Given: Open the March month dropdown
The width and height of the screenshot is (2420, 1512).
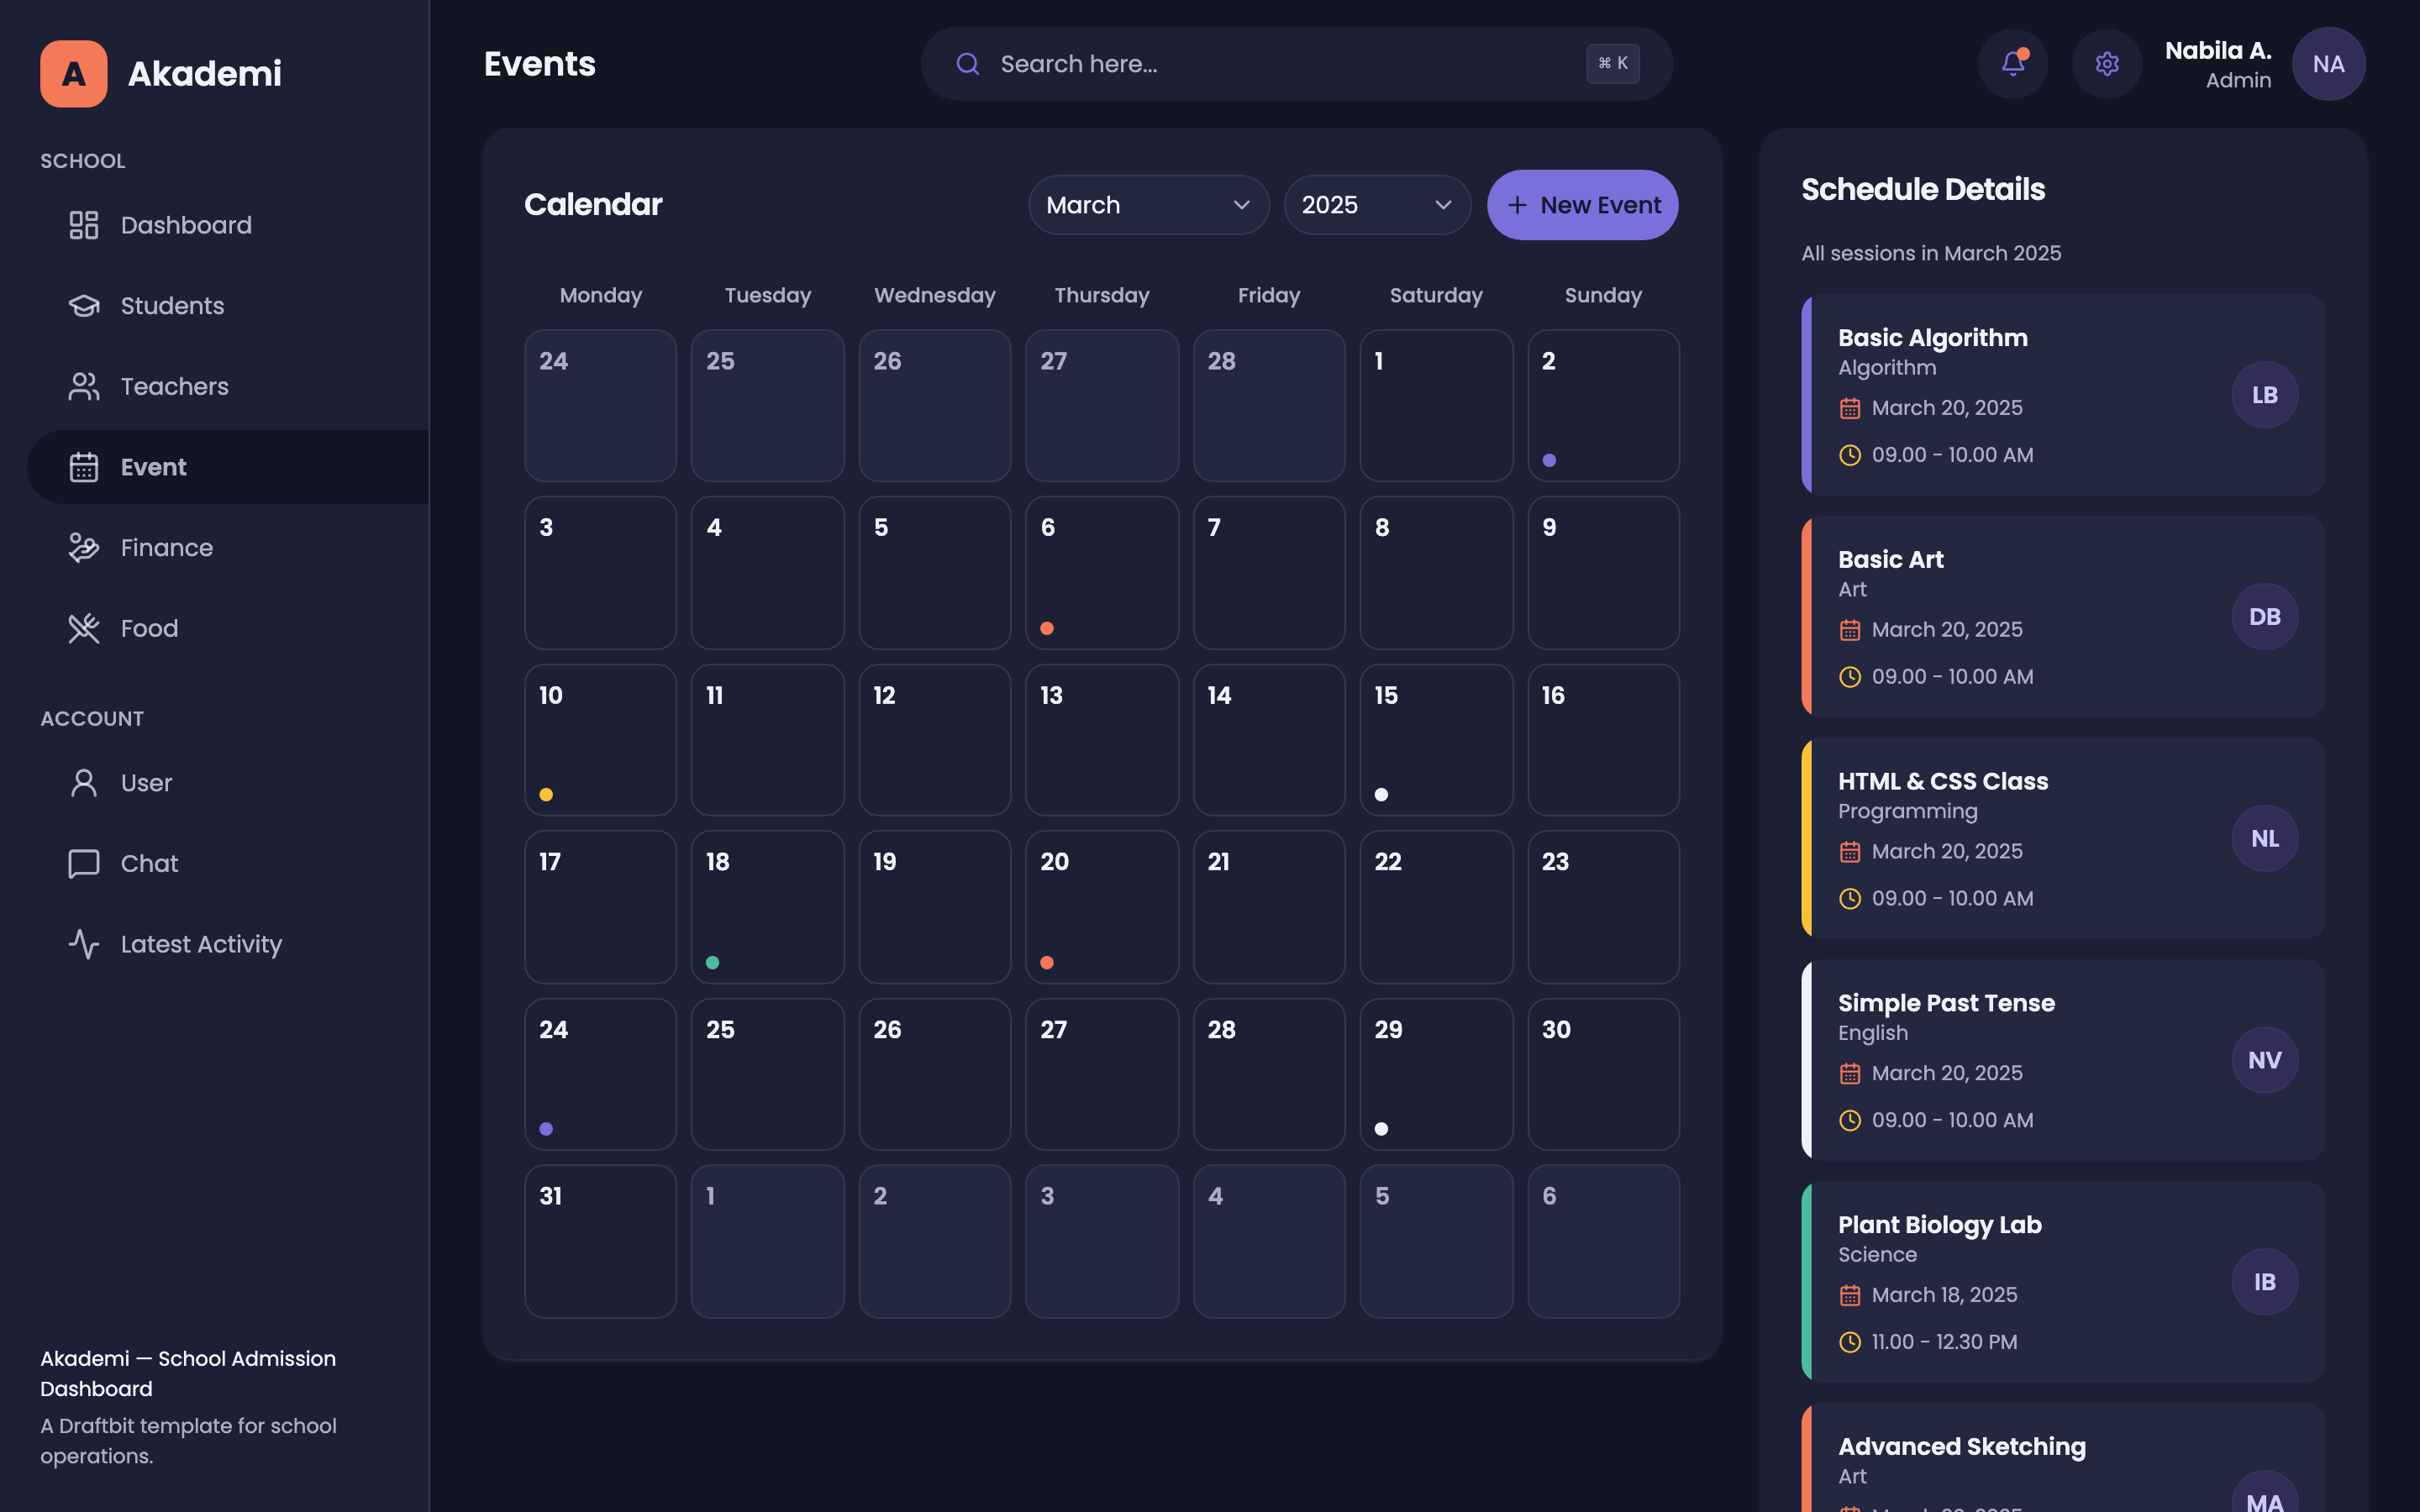Looking at the screenshot, I should pos(1148,205).
